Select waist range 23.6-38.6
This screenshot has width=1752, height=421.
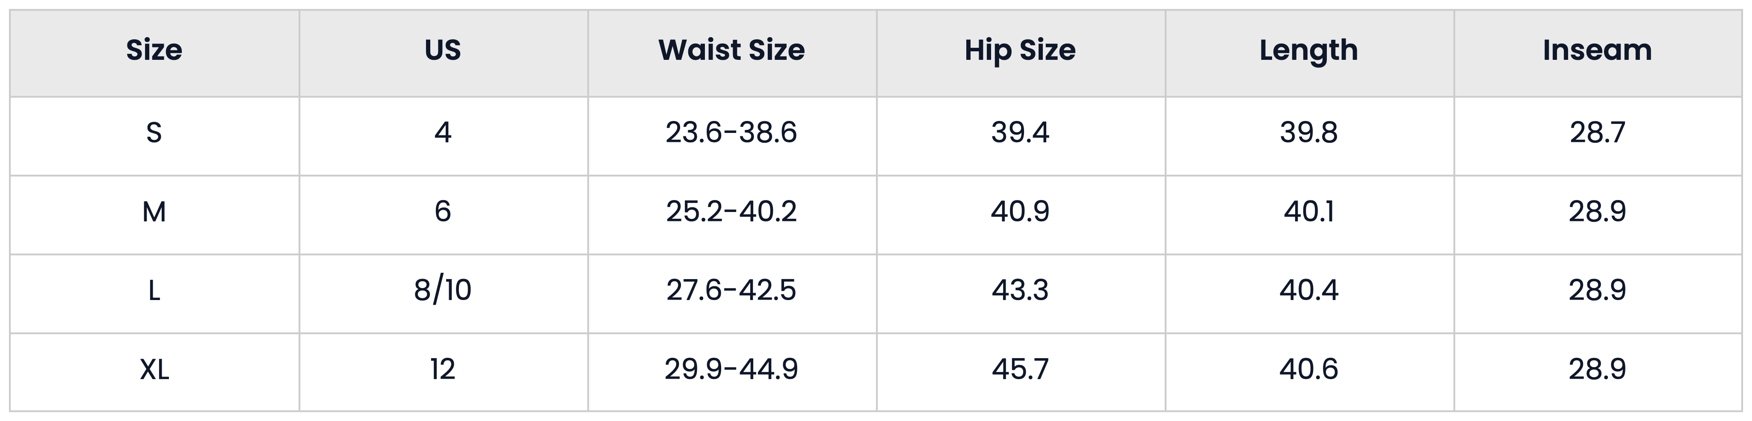(x=732, y=136)
